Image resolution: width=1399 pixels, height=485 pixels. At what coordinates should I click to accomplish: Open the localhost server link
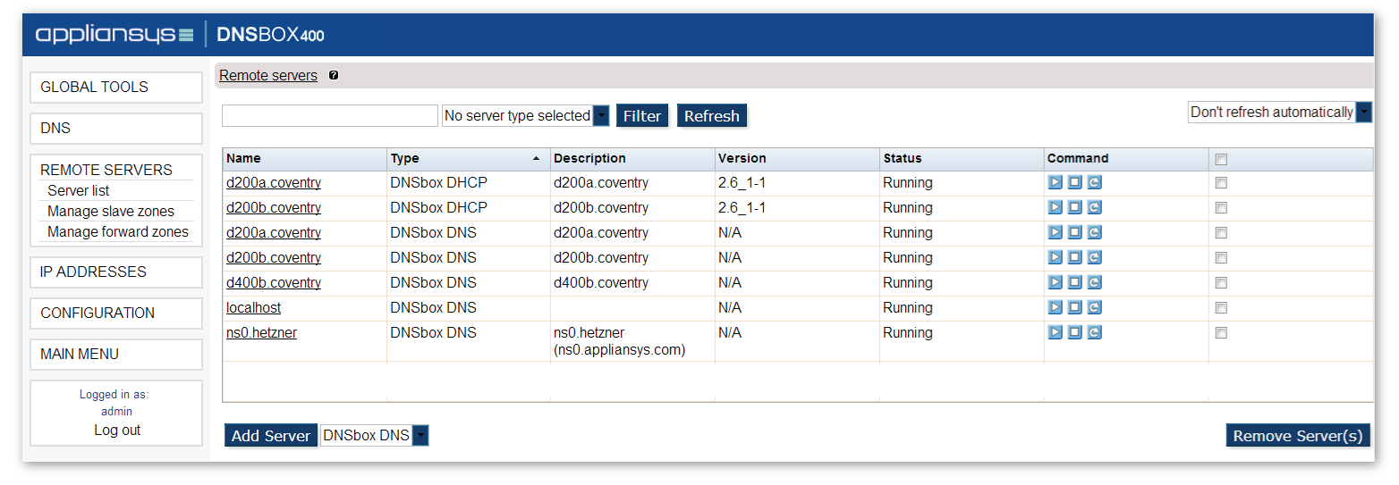coord(253,307)
